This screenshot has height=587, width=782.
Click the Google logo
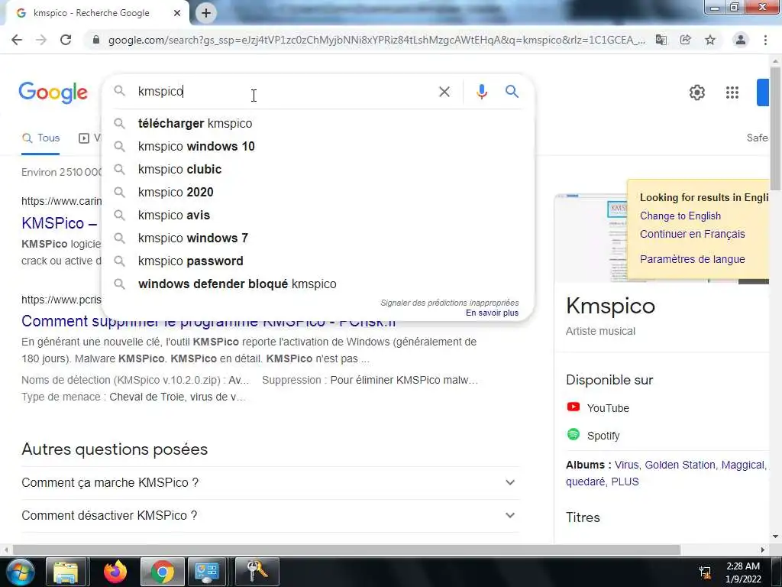tap(53, 92)
